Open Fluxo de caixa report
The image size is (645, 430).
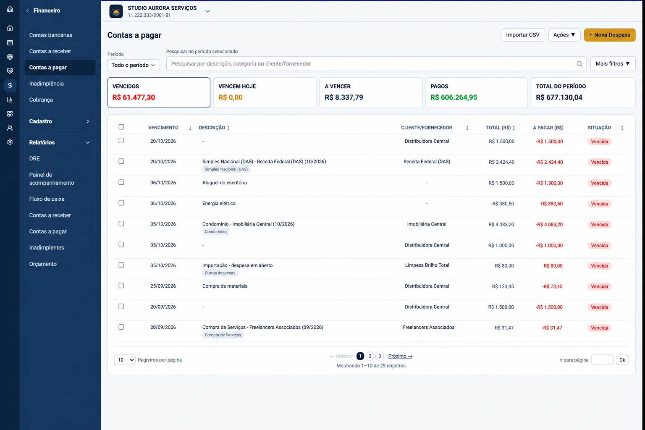click(x=60, y=199)
